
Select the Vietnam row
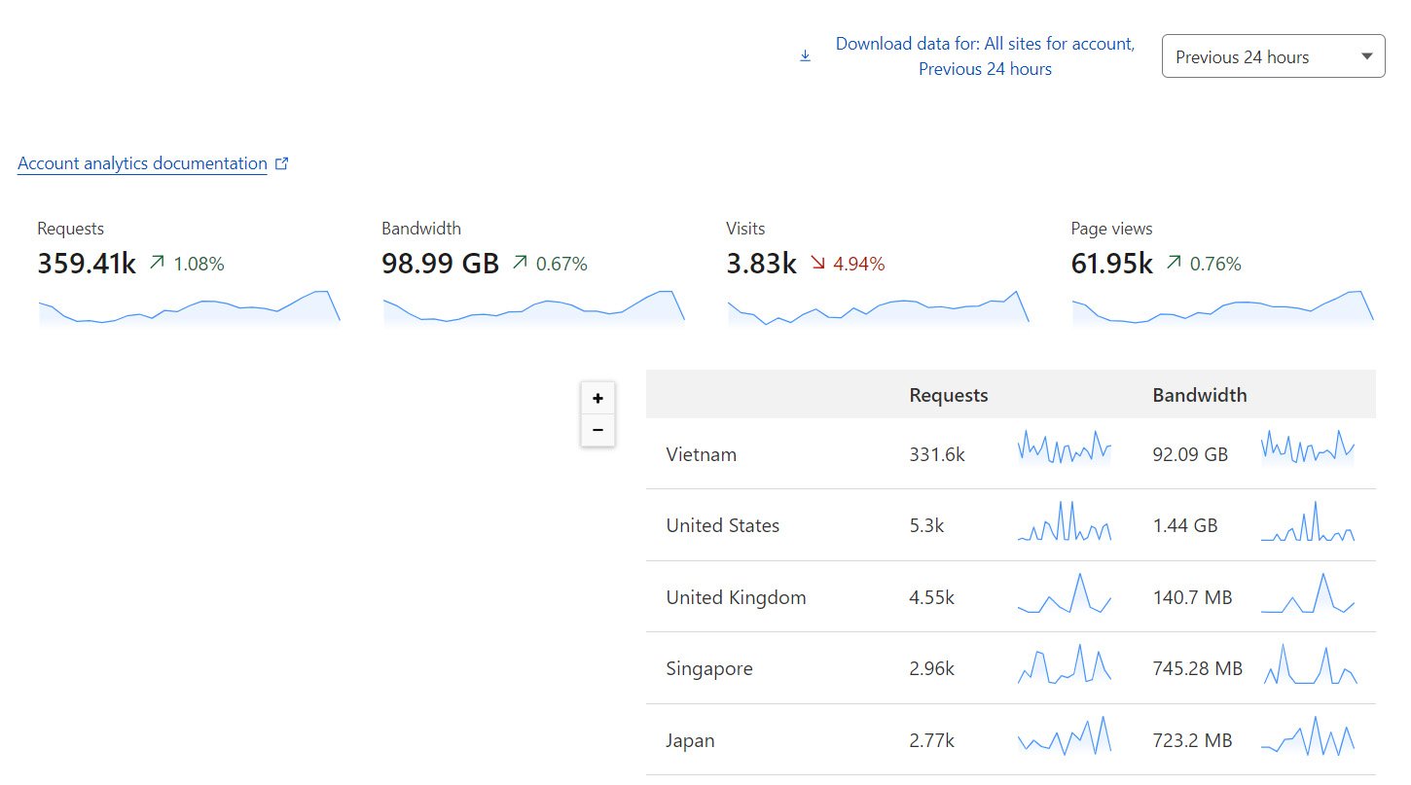tap(701, 454)
